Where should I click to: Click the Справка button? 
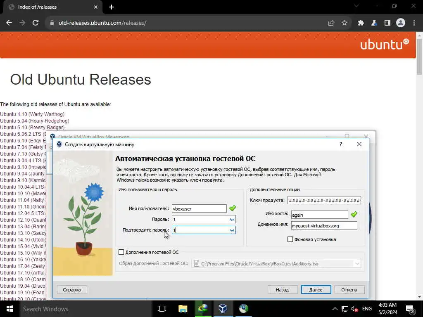(72, 290)
